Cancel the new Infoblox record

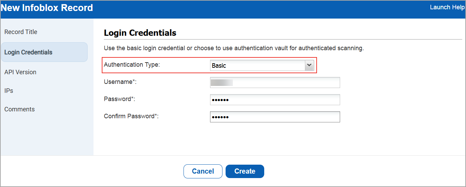pos(203,171)
